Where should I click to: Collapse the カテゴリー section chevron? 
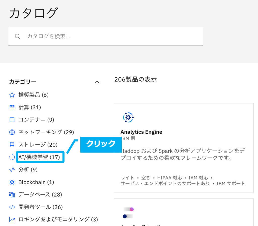pyautogui.click(x=97, y=82)
